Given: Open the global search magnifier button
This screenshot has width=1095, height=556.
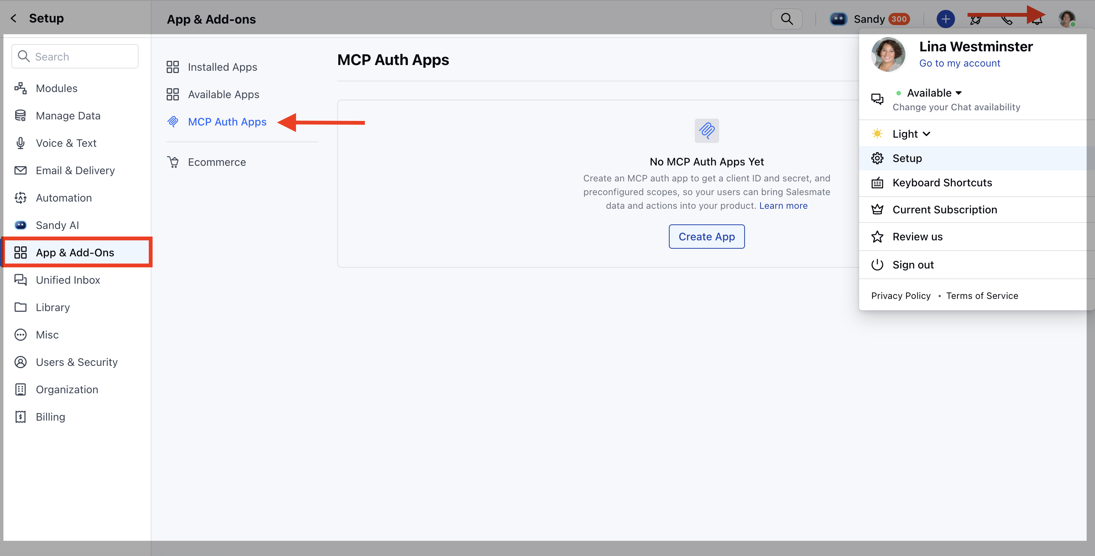Looking at the screenshot, I should pyautogui.click(x=786, y=19).
